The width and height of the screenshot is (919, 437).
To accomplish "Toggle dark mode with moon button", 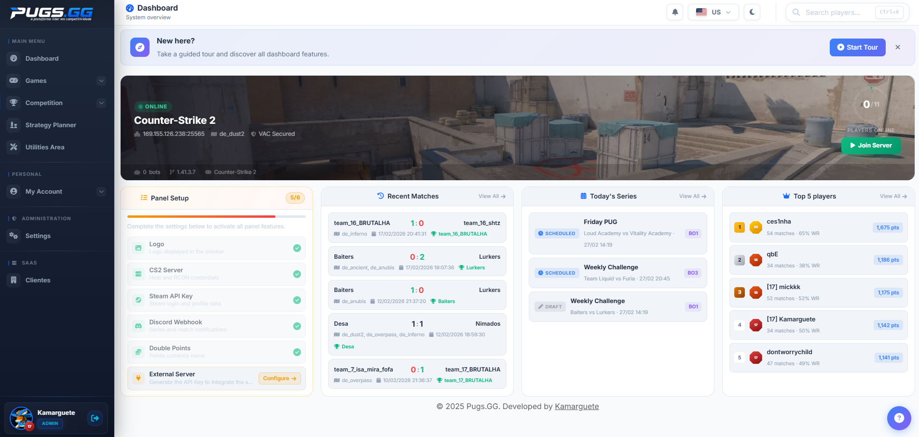I will [x=752, y=12].
